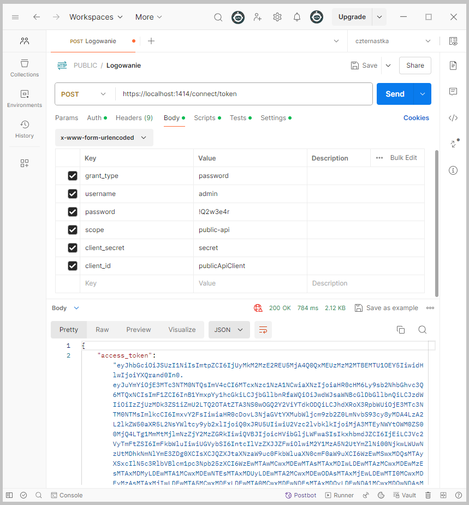Copy the response body
Image resolution: width=469 pixels, height=505 pixels.
(x=401, y=330)
